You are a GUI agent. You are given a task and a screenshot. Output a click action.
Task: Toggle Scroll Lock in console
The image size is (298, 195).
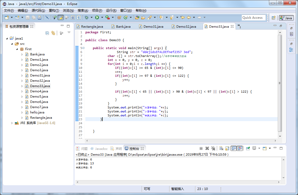coord(227,148)
